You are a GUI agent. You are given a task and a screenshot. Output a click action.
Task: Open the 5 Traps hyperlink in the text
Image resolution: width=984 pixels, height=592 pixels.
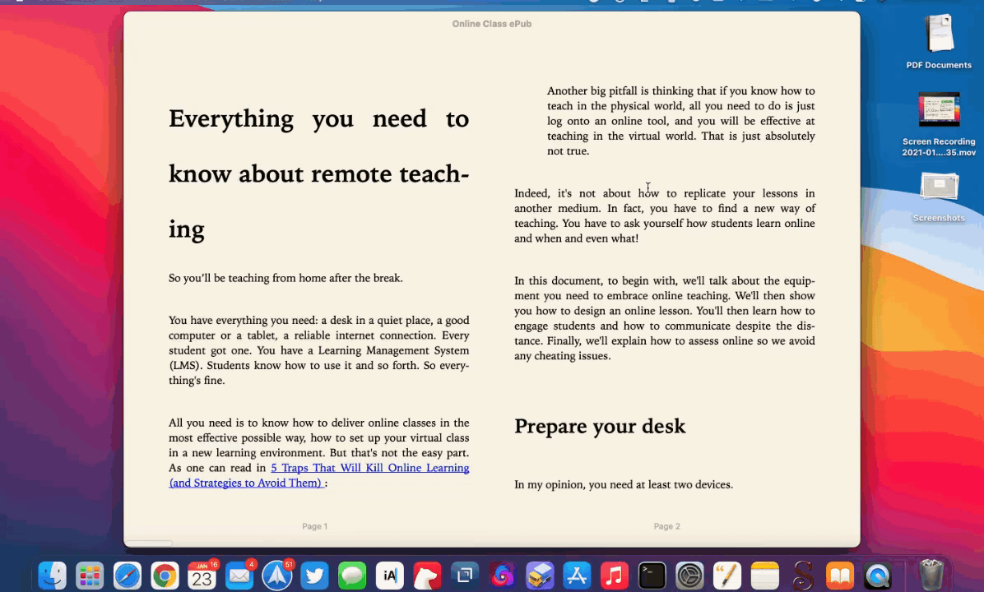pos(369,469)
